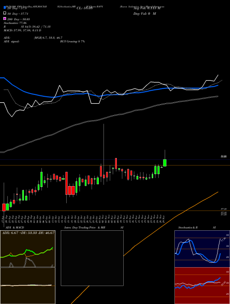Click the white 50 Day legend swatch
Image resolution: width=230 pixels, height=304 pixels.
(x=5, y=13)
